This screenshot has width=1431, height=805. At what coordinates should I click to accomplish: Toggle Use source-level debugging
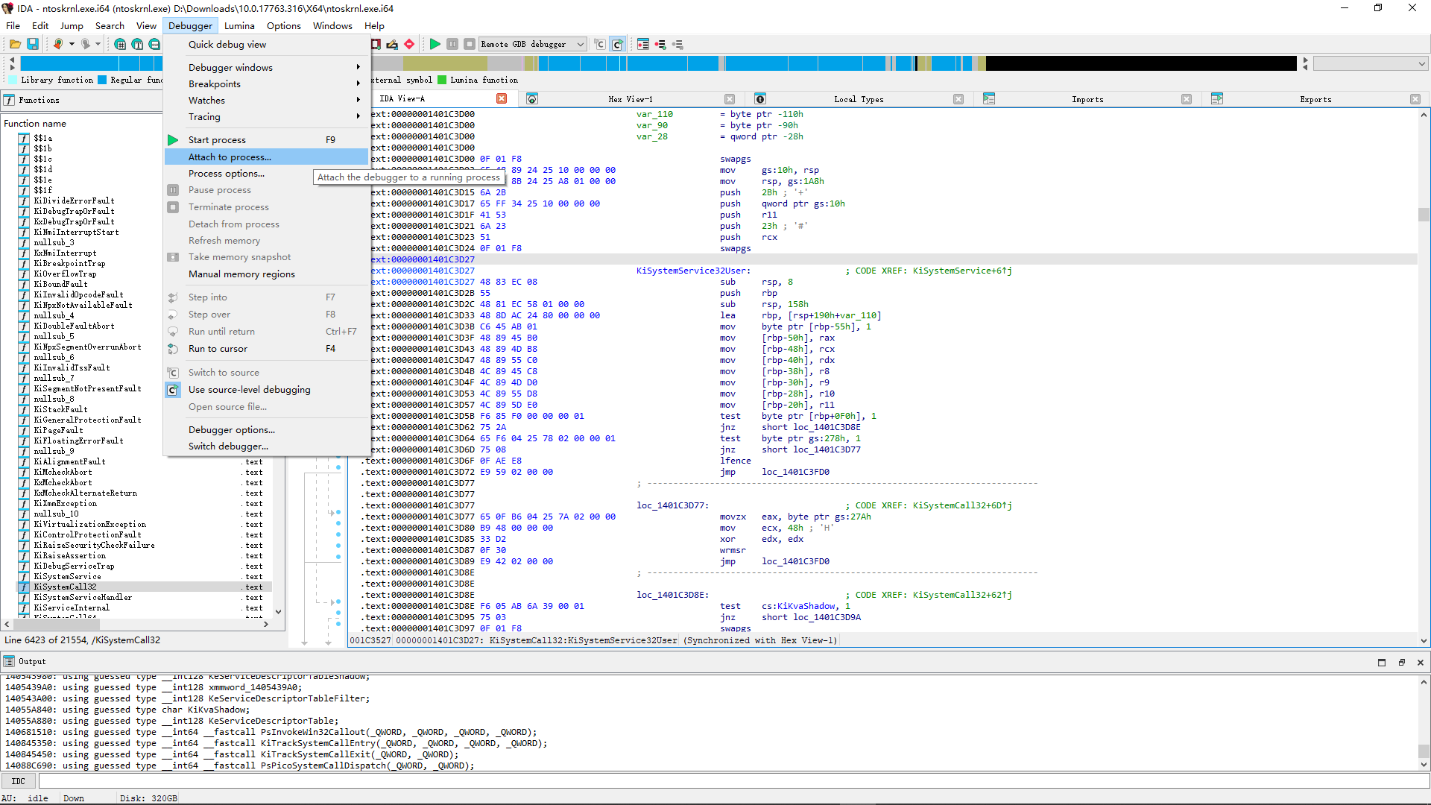point(249,390)
